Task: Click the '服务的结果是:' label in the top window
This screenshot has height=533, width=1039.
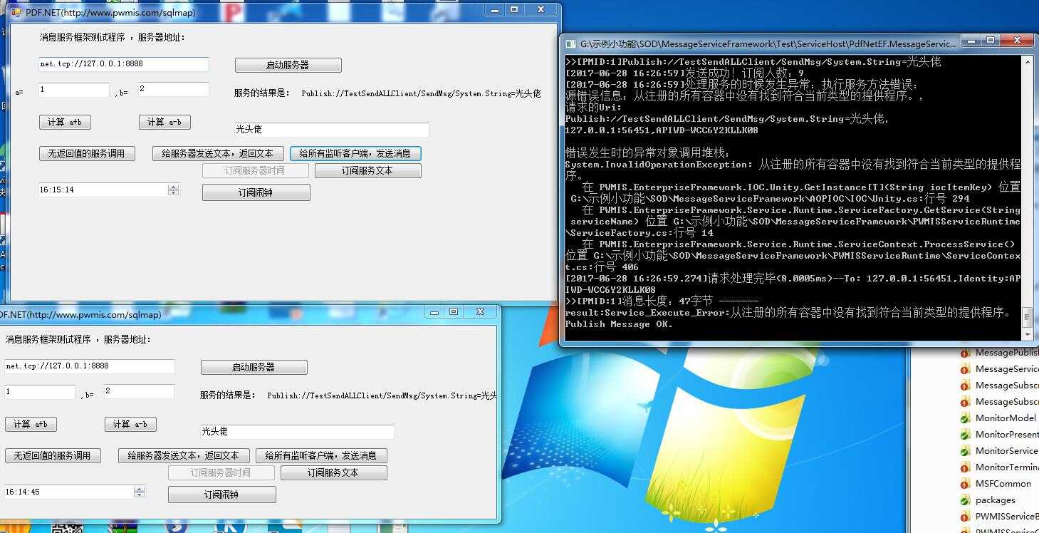Action: click(262, 93)
